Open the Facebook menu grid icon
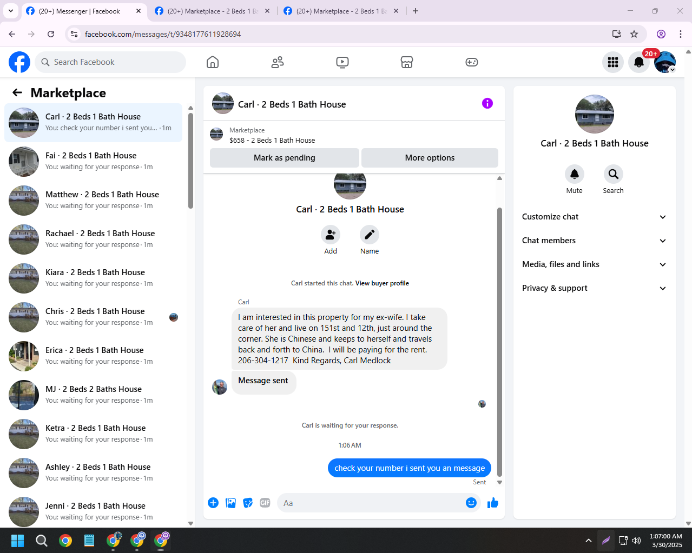This screenshot has height=553, width=692. (x=613, y=62)
